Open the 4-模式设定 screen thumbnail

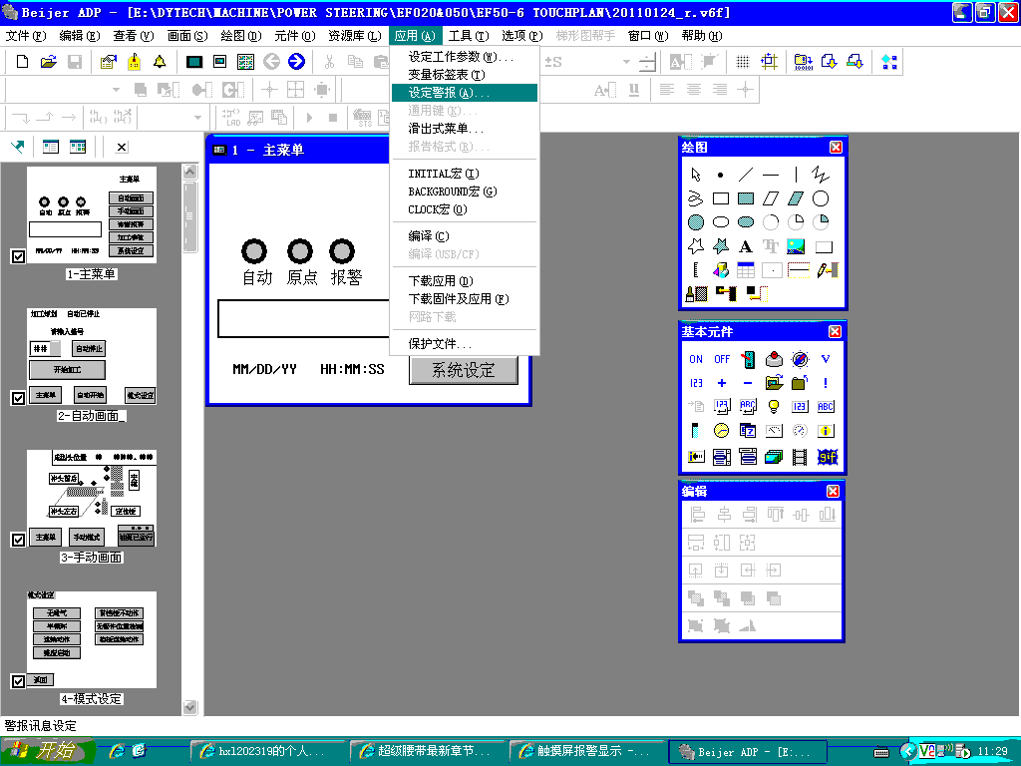tap(91, 638)
